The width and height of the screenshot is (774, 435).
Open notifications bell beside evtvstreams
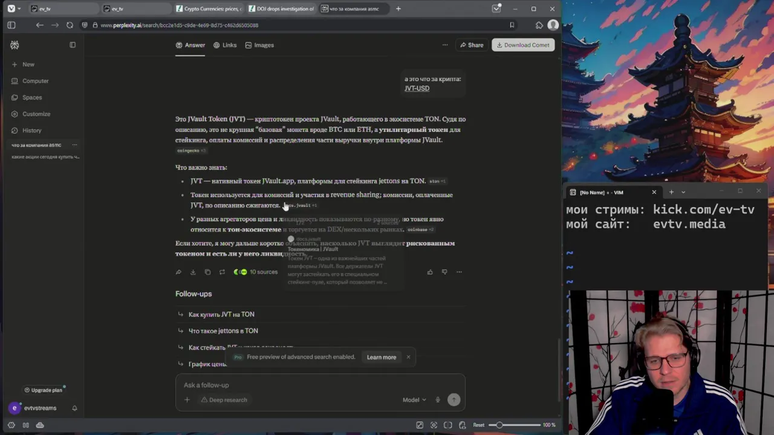[74, 408]
